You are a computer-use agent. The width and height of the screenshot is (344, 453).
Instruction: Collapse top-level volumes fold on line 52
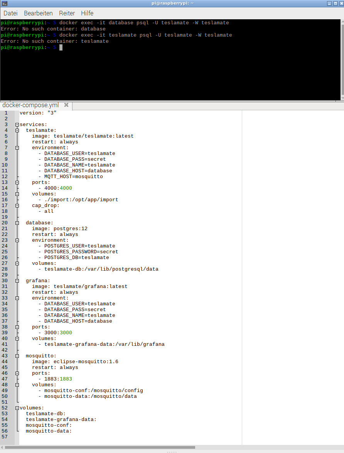pyautogui.click(x=17, y=408)
